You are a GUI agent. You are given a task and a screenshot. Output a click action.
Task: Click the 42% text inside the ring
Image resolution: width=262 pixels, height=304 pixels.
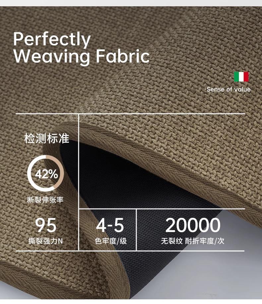(x=46, y=174)
